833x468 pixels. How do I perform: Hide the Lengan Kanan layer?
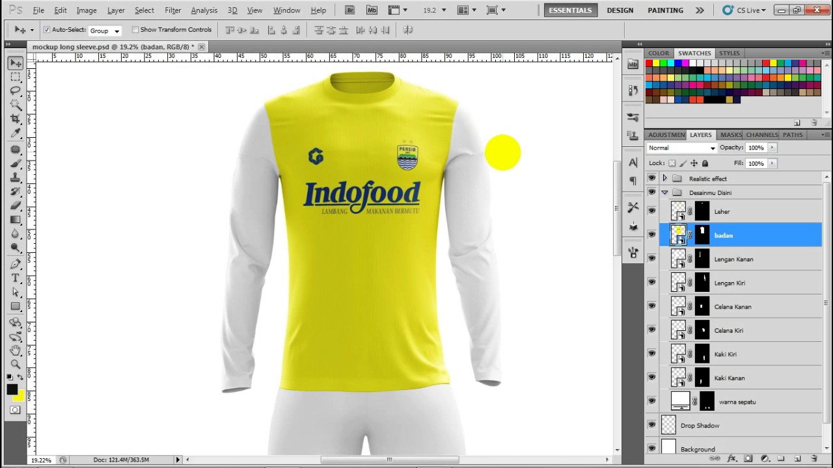pos(651,259)
